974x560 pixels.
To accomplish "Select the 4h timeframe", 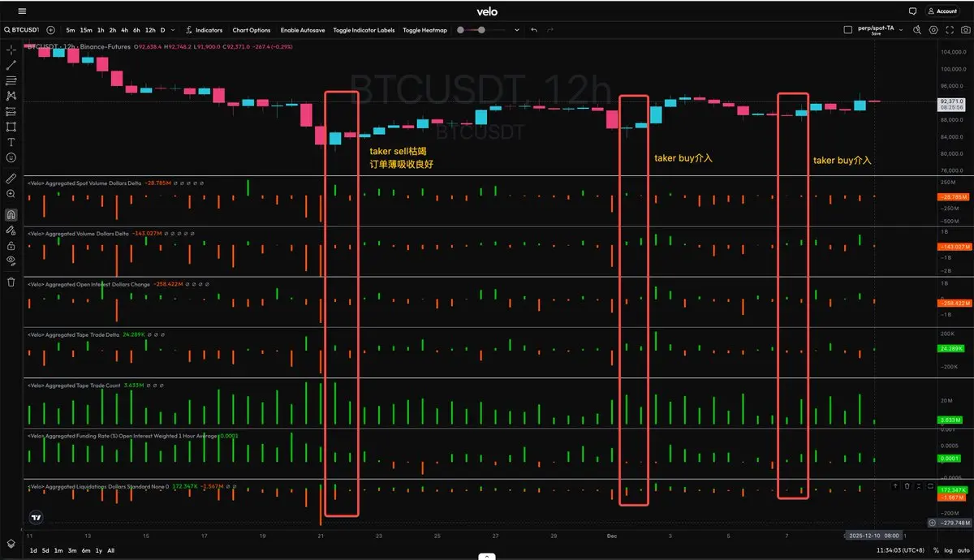I will point(123,30).
